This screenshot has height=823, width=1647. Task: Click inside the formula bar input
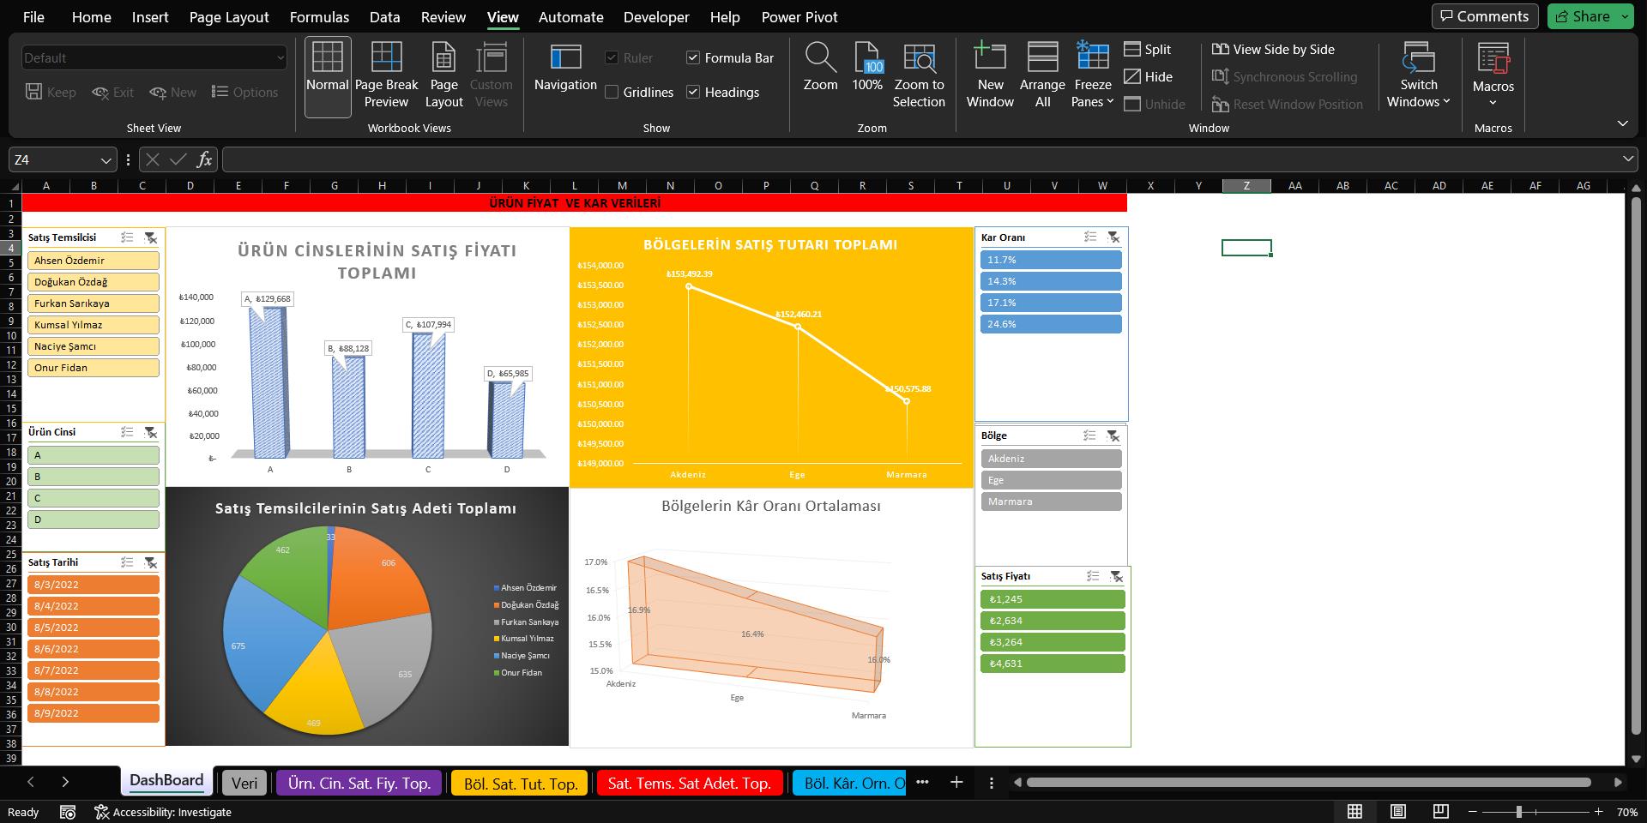point(918,159)
